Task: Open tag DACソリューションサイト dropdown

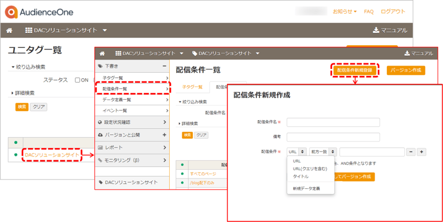Action: pos(226,53)
